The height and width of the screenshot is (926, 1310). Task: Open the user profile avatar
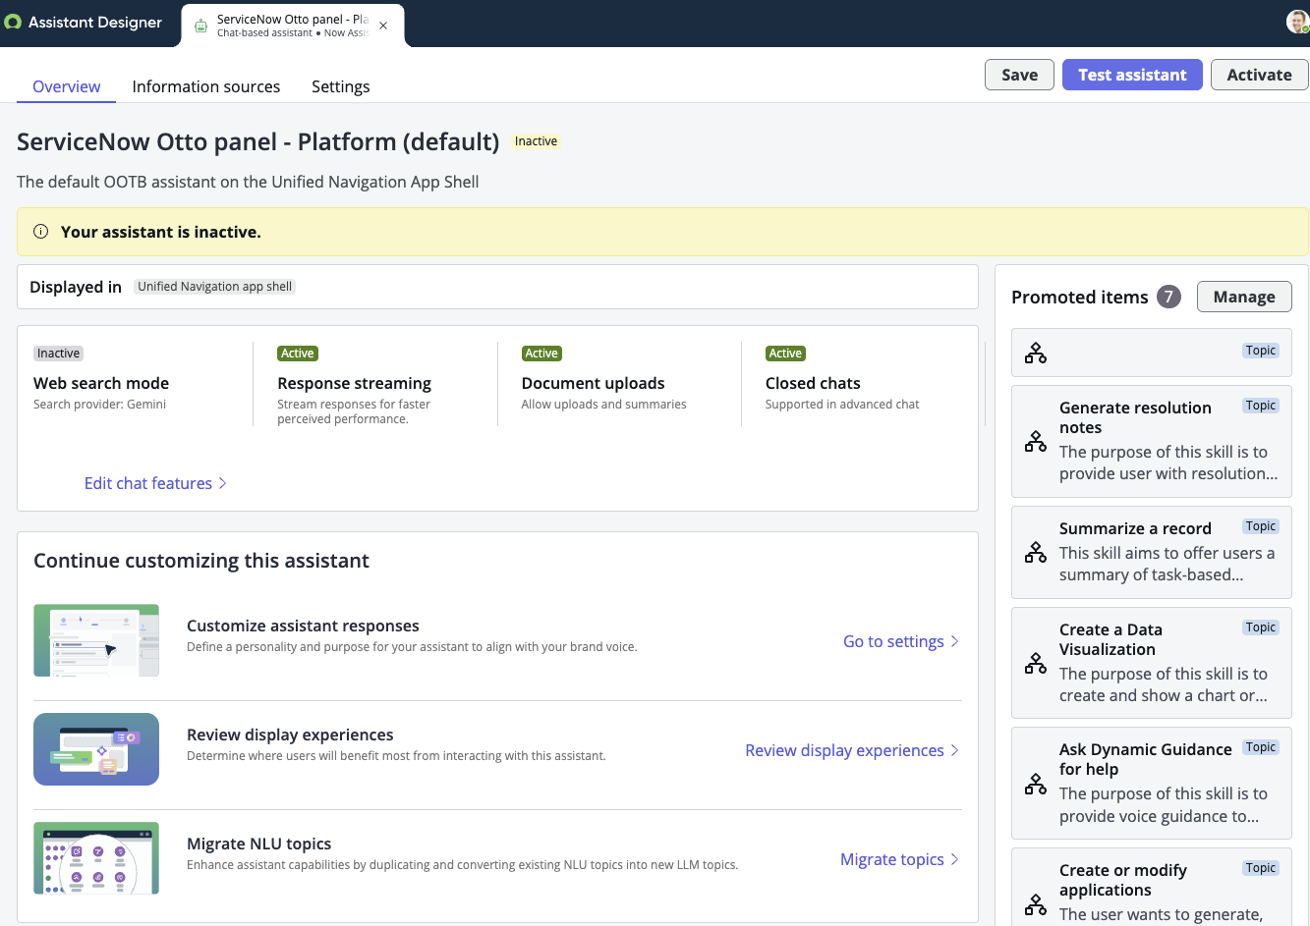point(1297,22)
